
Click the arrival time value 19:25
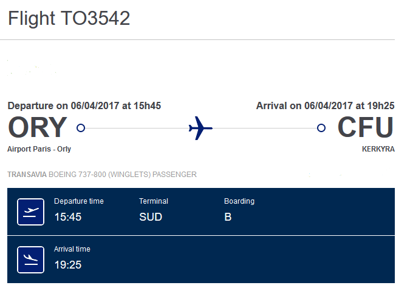68,265
